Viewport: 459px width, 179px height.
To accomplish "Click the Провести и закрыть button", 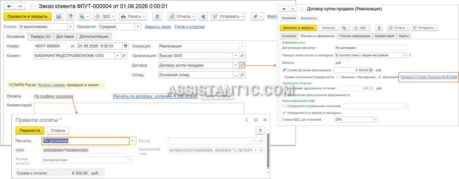I will (27, 17).
